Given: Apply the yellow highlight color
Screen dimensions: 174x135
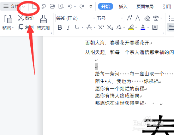Looking at the screenshot, I should (x=131, y=27).
